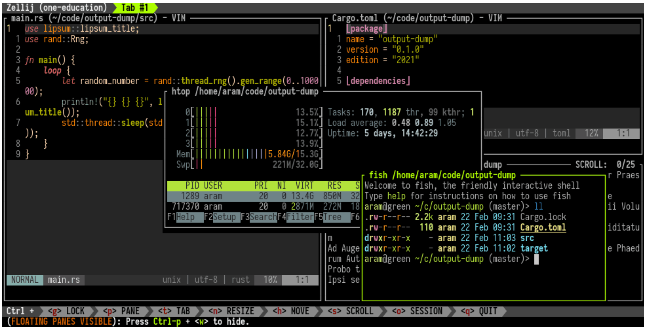
Task: Click PRI column header in htop
Action: [261, 186]
